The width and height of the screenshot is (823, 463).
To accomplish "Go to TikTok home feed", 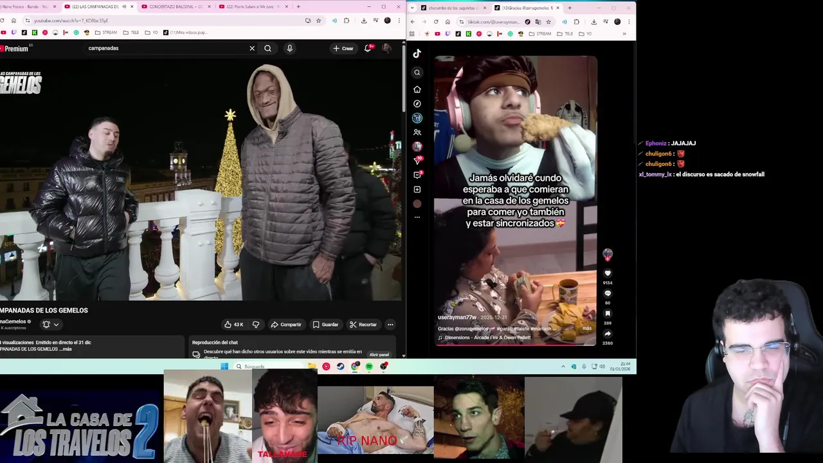I will [x=417, y=89].
